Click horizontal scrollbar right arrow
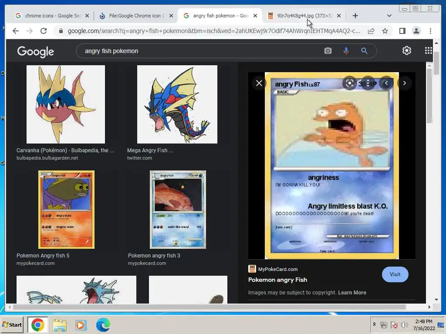The height and width of the screenshot is (334, 446). click(429, 307)
